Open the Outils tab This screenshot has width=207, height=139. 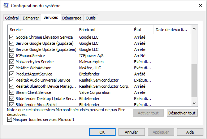click(x=91, y=18)
